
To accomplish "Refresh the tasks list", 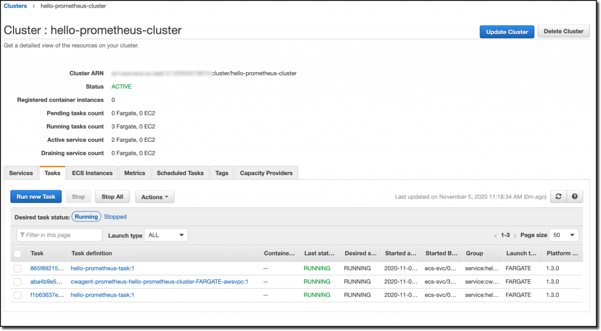I will [558, 197].
